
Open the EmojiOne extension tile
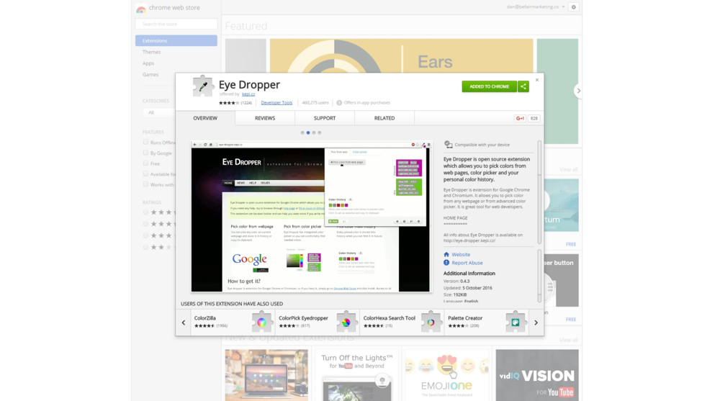(x=447, y=375)
